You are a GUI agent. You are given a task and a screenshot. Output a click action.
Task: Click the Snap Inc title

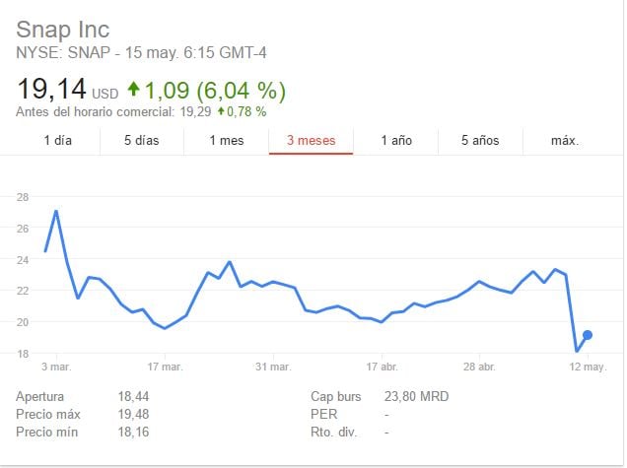pos(63,28)
